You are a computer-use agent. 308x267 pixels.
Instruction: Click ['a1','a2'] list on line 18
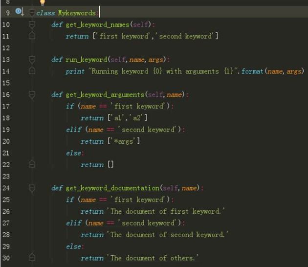[x=128, y=118]
